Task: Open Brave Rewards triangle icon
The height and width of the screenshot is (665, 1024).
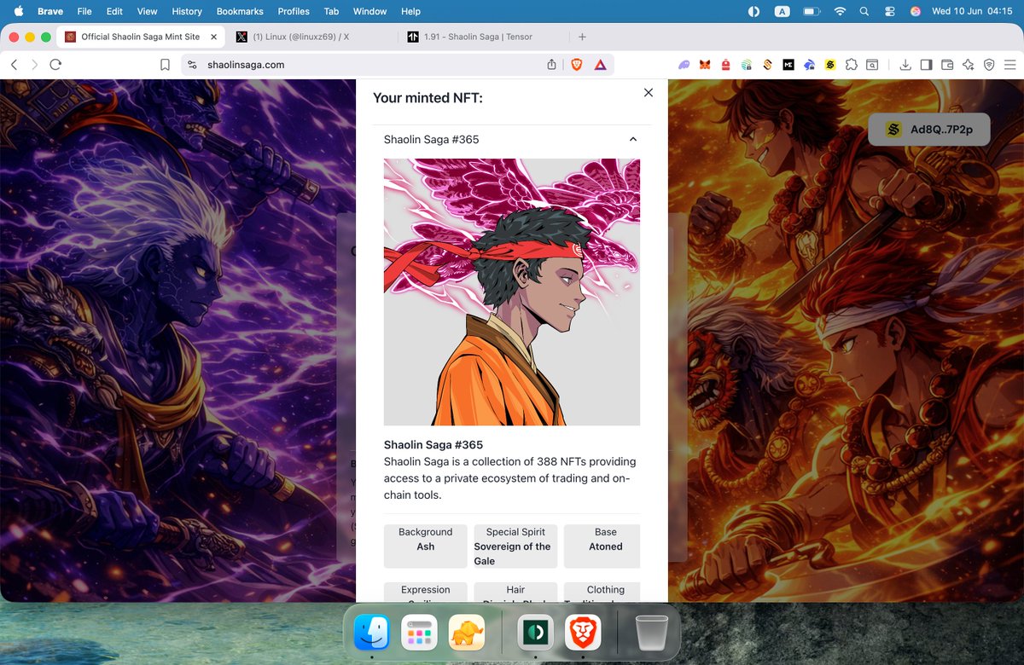Action: pyautogui.click(x=601, y=65)
